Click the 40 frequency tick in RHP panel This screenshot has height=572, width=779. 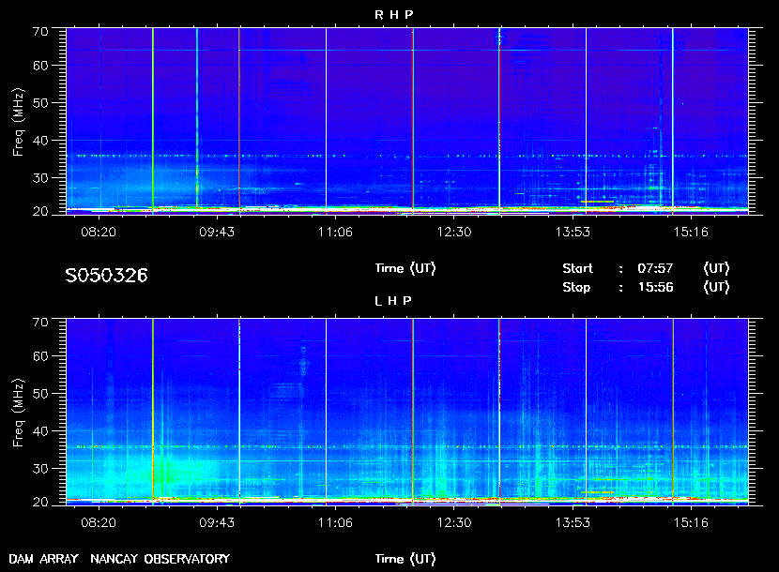coord(40,141)
